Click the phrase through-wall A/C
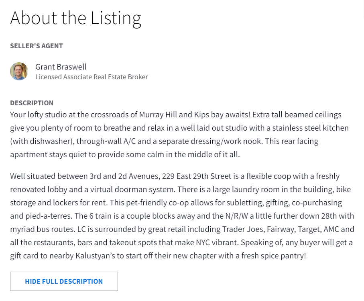 click(x=106, y=141)
